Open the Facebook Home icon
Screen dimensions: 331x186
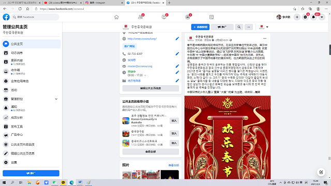pos(116,17)
